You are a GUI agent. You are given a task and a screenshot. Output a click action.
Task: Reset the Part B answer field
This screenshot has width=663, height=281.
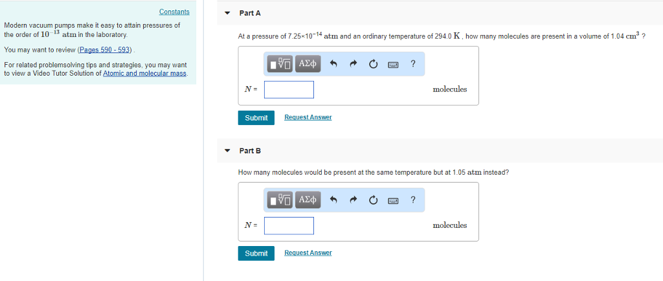pos(373,200)
